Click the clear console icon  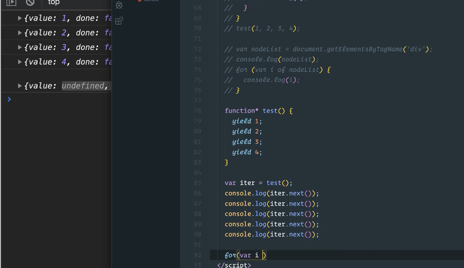click(x=30, y=2)
